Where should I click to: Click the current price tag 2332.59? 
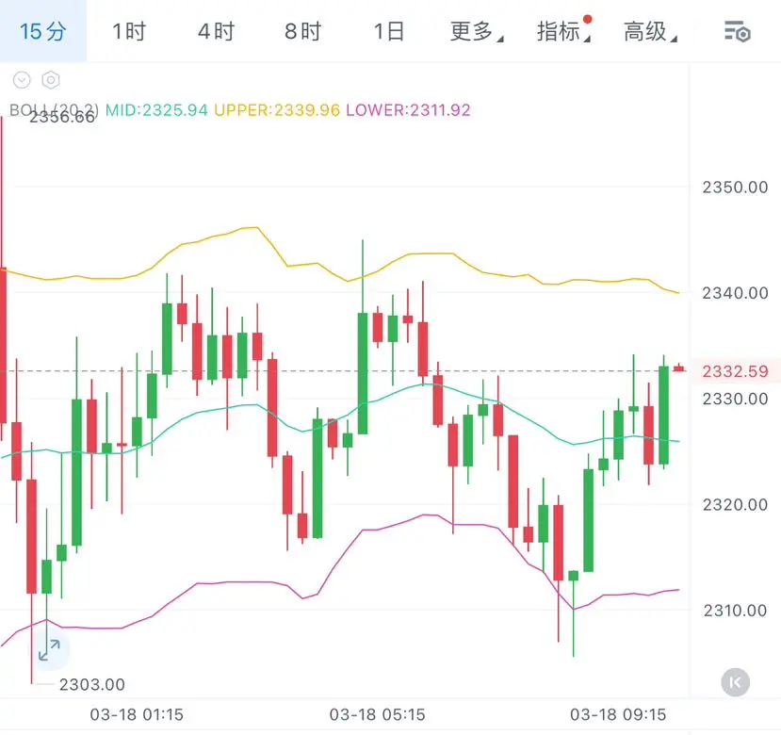click(x=735, y=371)
